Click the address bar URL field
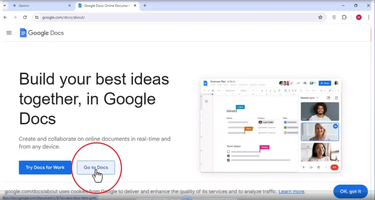The width and height of the screenshot is (375, 200). pos(177,17)
